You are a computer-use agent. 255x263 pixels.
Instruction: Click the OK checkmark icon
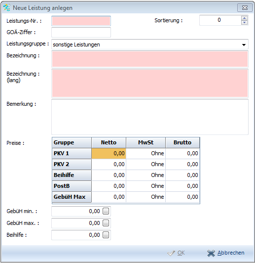click(171, 253)
